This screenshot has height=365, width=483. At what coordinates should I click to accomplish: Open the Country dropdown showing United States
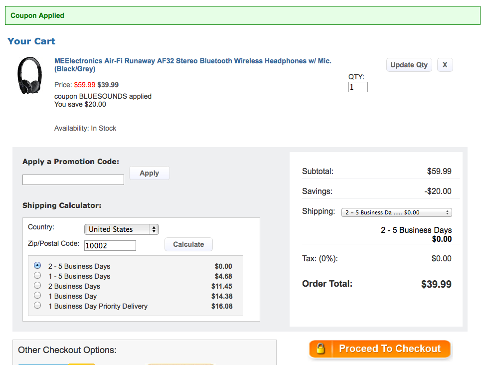click(121, 229)
